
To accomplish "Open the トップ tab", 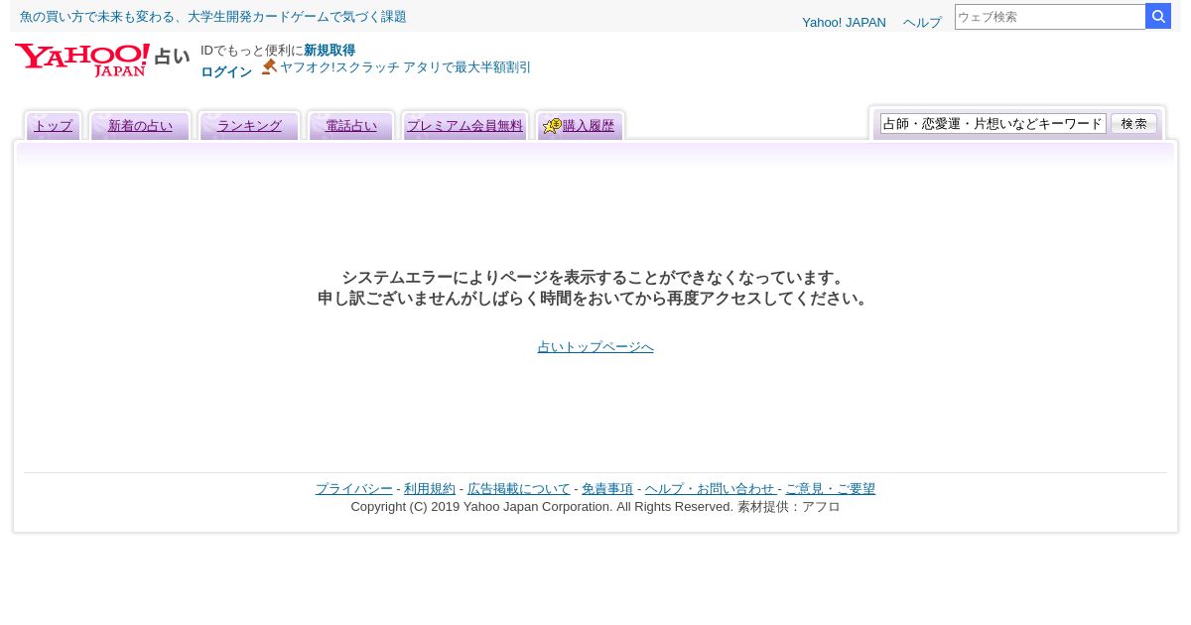I will (x=53, y=126).
